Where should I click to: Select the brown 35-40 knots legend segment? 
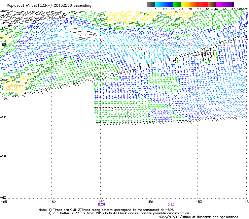click(x=212, y=4)
